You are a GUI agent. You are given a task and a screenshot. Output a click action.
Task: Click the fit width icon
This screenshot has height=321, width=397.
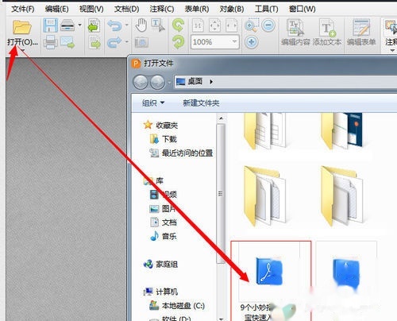pyautogui.click(x=231, y=26)
